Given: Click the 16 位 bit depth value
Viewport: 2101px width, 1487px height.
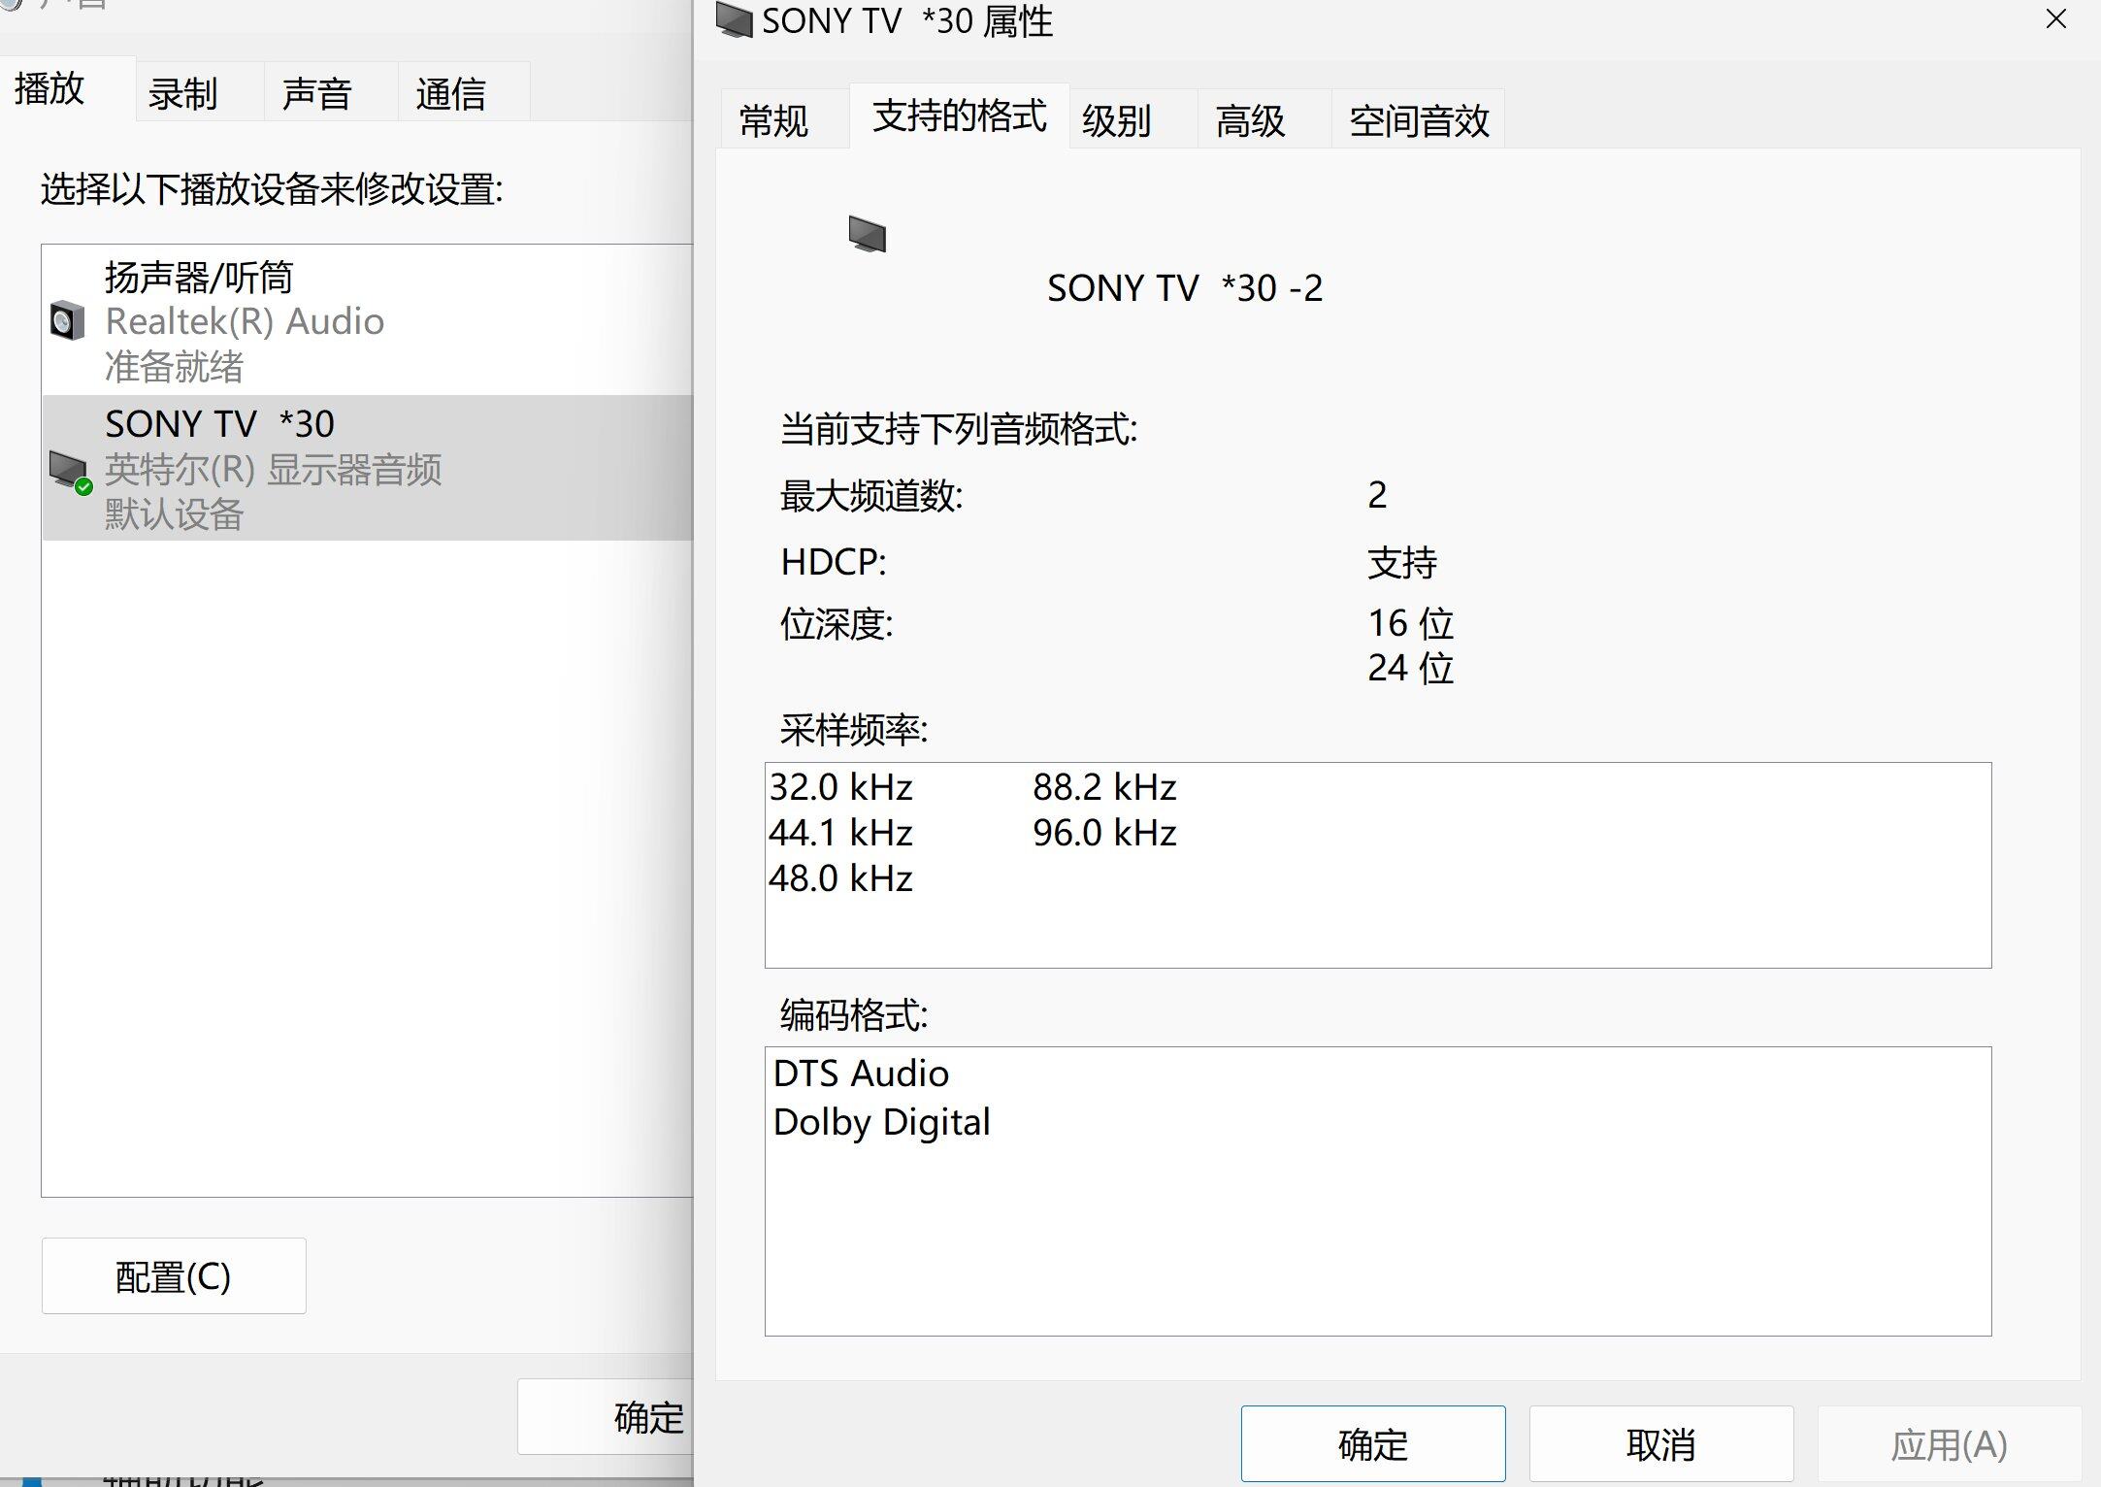Looking at the screenshot, I should tap(1411, 623).
